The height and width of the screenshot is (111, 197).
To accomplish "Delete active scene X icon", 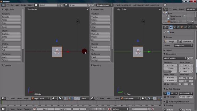I will pos(92,5).
